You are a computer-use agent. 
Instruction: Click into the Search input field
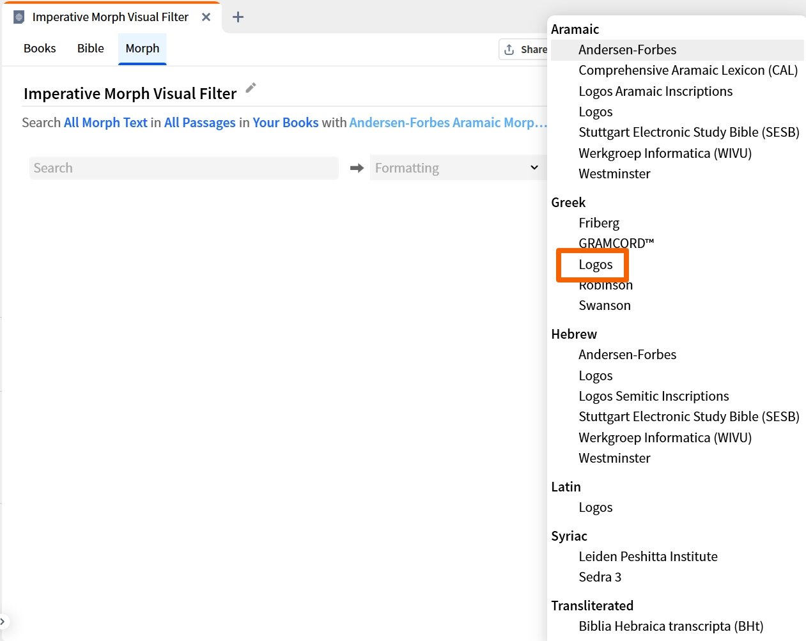pos(184,168)
